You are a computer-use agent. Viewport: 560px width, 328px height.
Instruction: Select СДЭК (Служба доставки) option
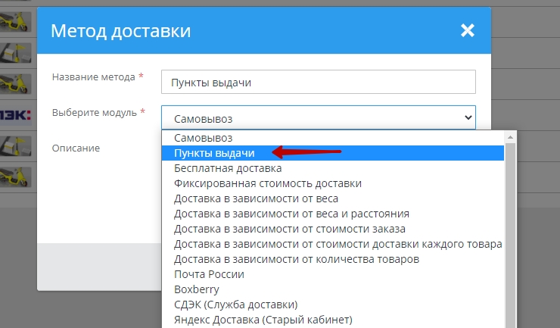tap(235, 305)
